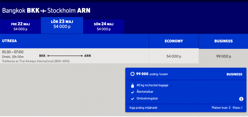The height and width of the screenshot is (117, 248).
Task: Click the airplane icon between BKK and ARN
Action: [x=44, y=11]
